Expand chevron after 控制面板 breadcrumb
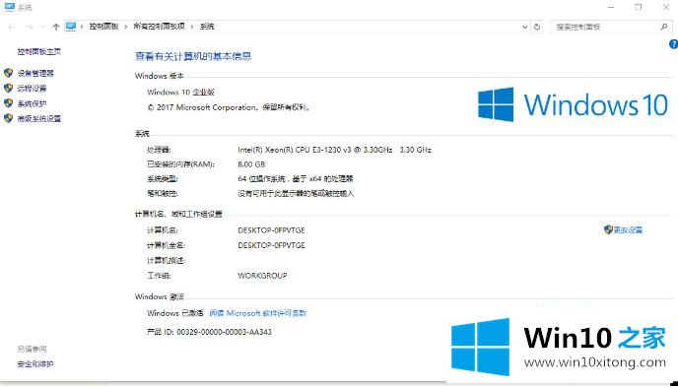 pos(126,27)
